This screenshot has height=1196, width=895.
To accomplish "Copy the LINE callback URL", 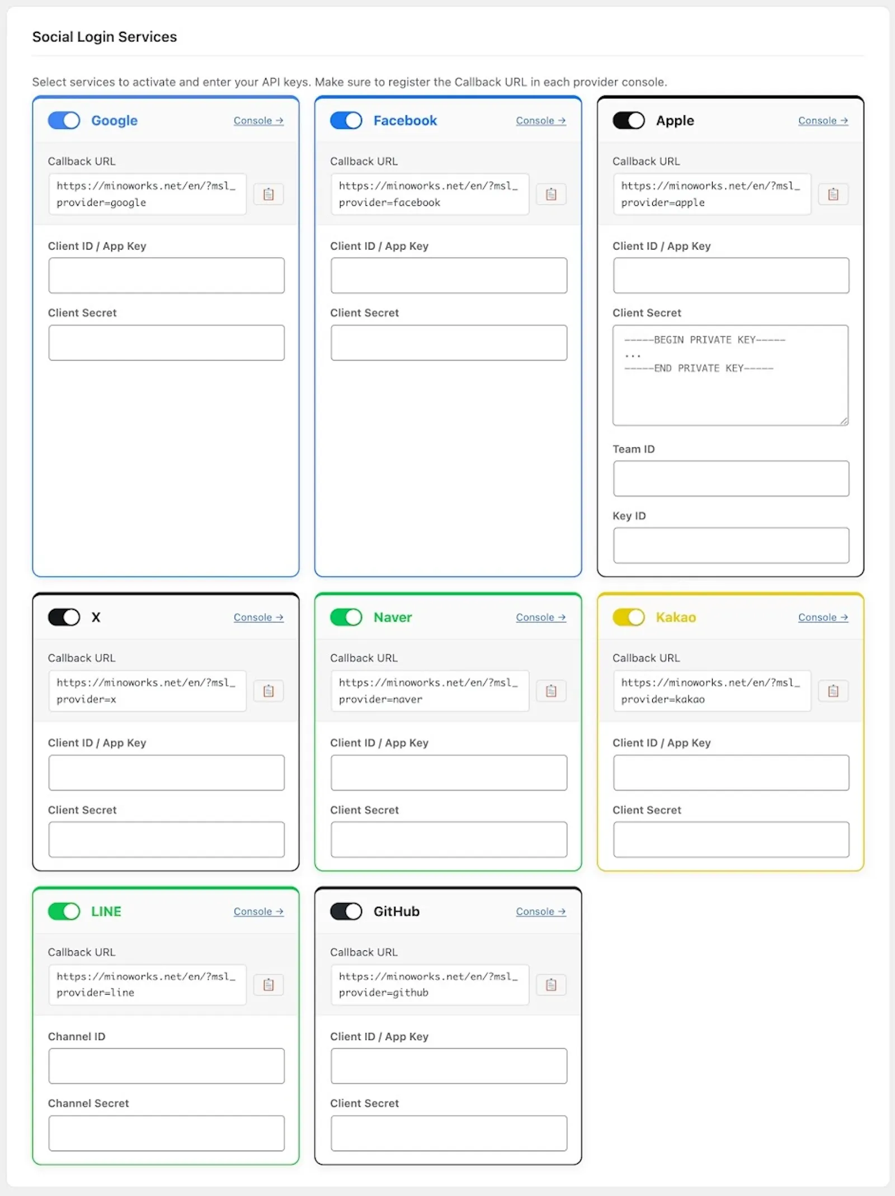I will (x=268, y=985).
